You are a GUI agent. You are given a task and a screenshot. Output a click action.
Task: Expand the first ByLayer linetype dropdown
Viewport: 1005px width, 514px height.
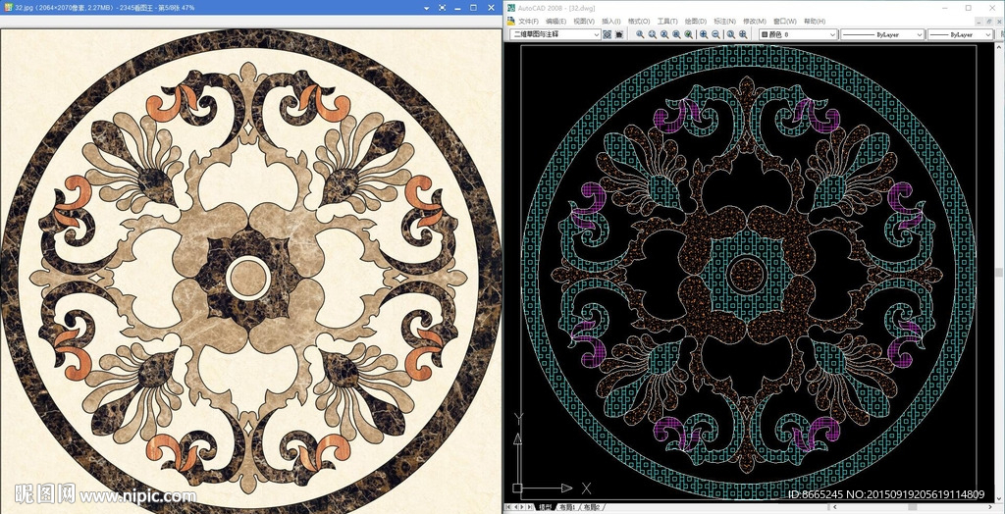(x=920, y=34)
